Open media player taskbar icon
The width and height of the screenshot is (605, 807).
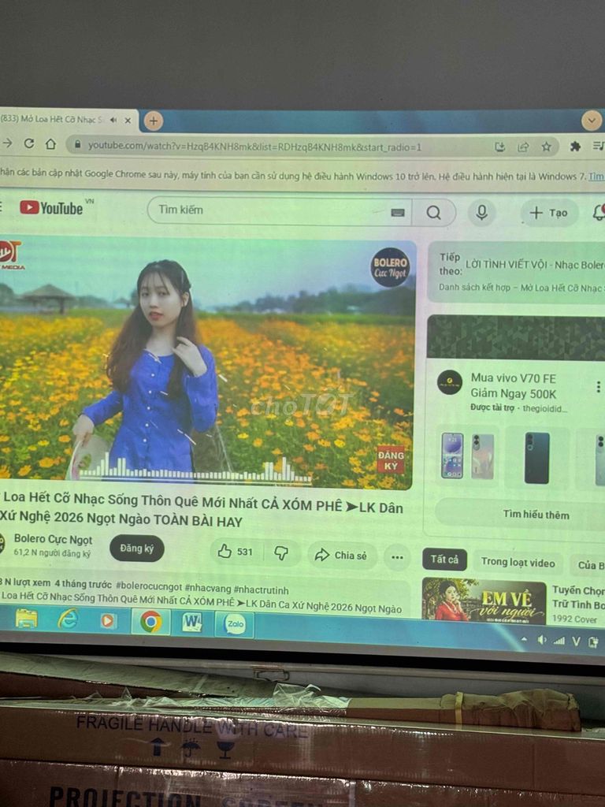point(107,621)
